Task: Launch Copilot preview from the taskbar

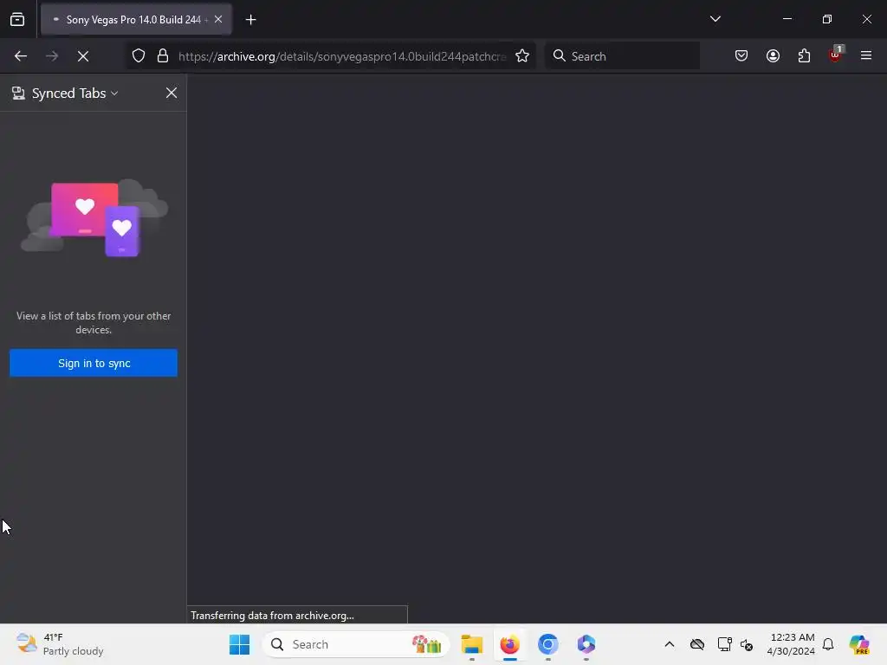Action: (x=859, y=644)
